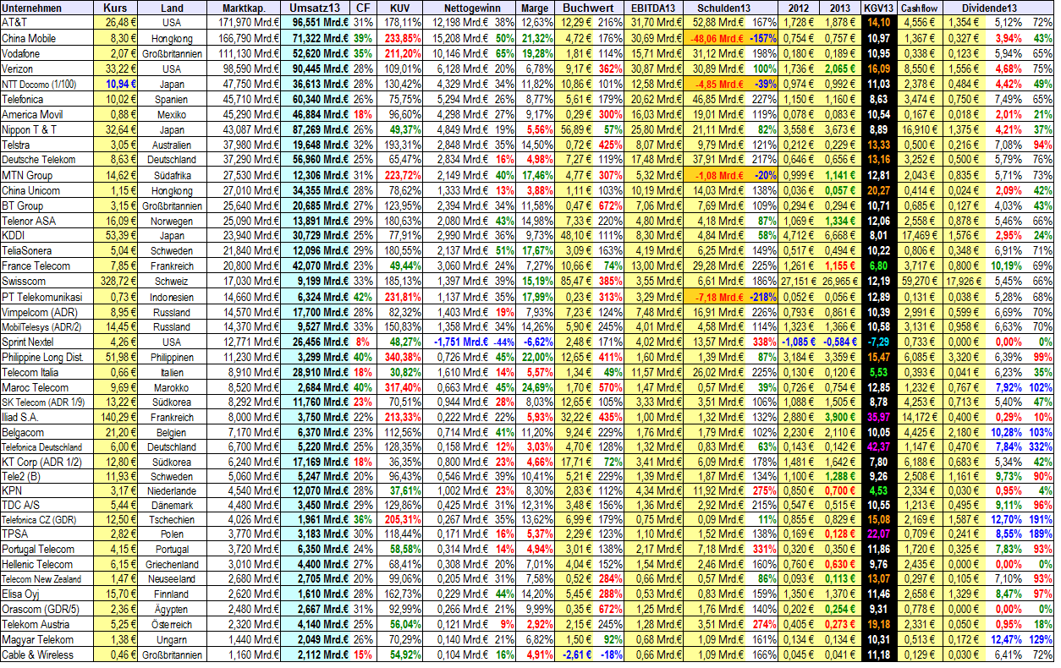
Task: Select the Kurs column header
Action: click(114, 8)
